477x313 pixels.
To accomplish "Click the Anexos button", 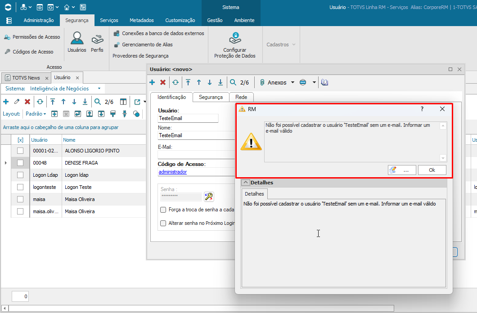I will (274, 82).
